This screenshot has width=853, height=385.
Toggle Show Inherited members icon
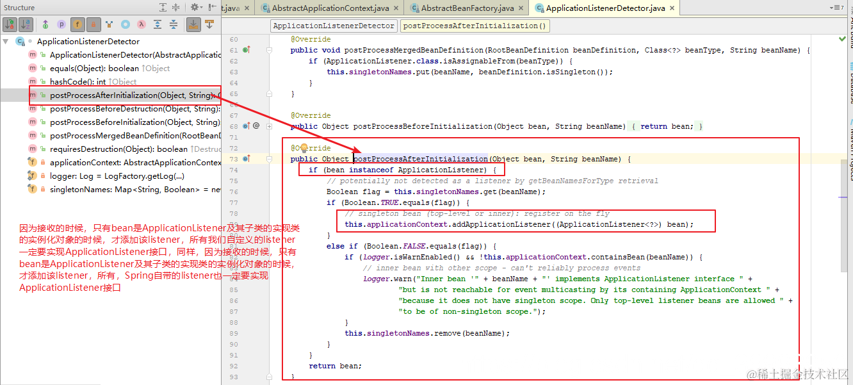[x=45, y=24]
